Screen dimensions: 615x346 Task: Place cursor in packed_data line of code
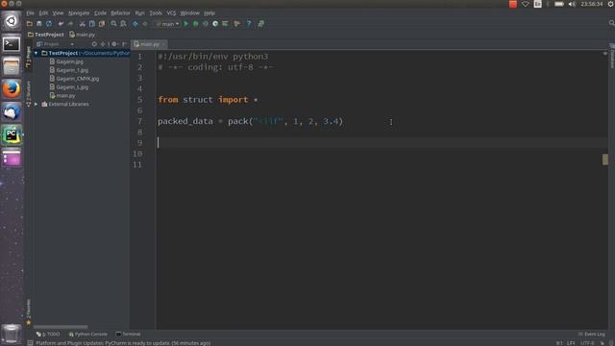[250, 121]
